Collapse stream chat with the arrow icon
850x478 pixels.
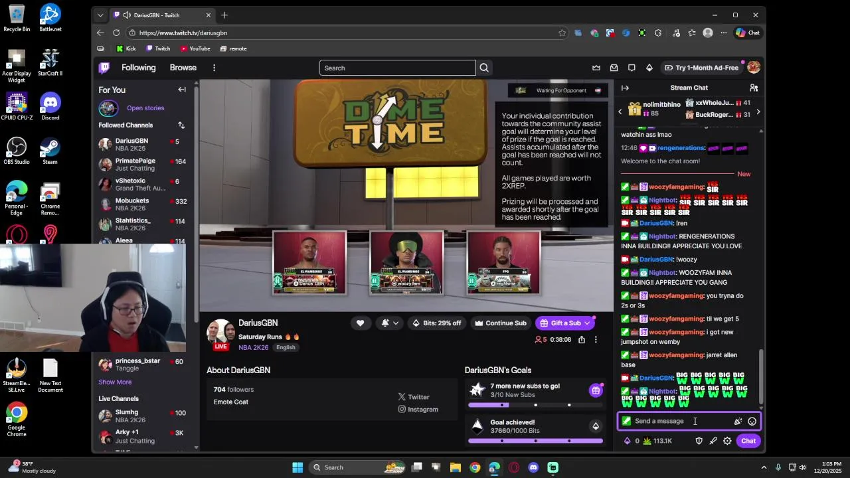click(x=625, y=88)
